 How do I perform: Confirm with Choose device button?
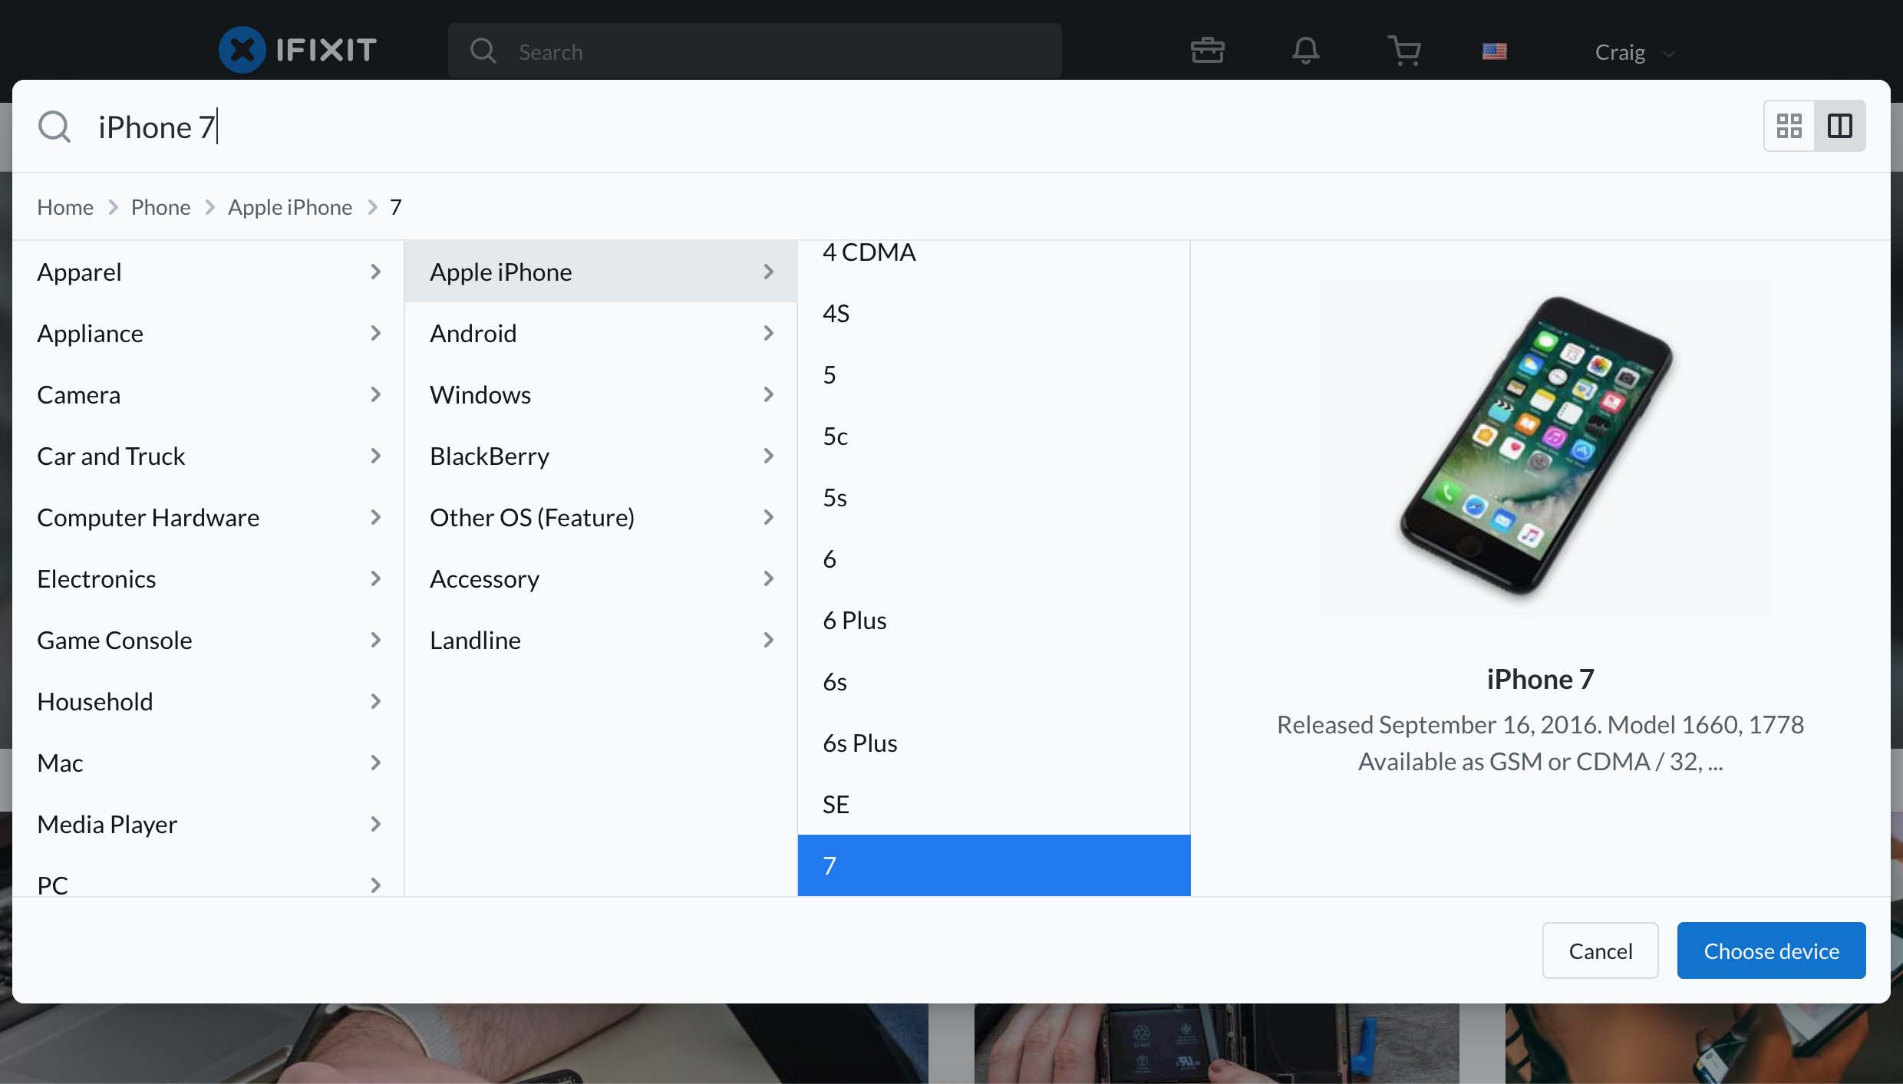[1771, 951]
